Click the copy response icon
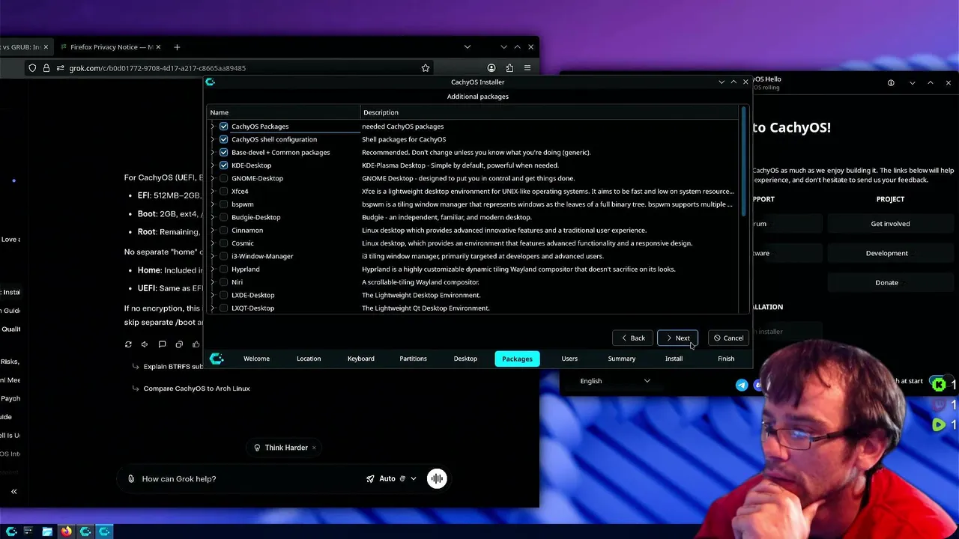959x539 pixels. (x=179, y=344)
